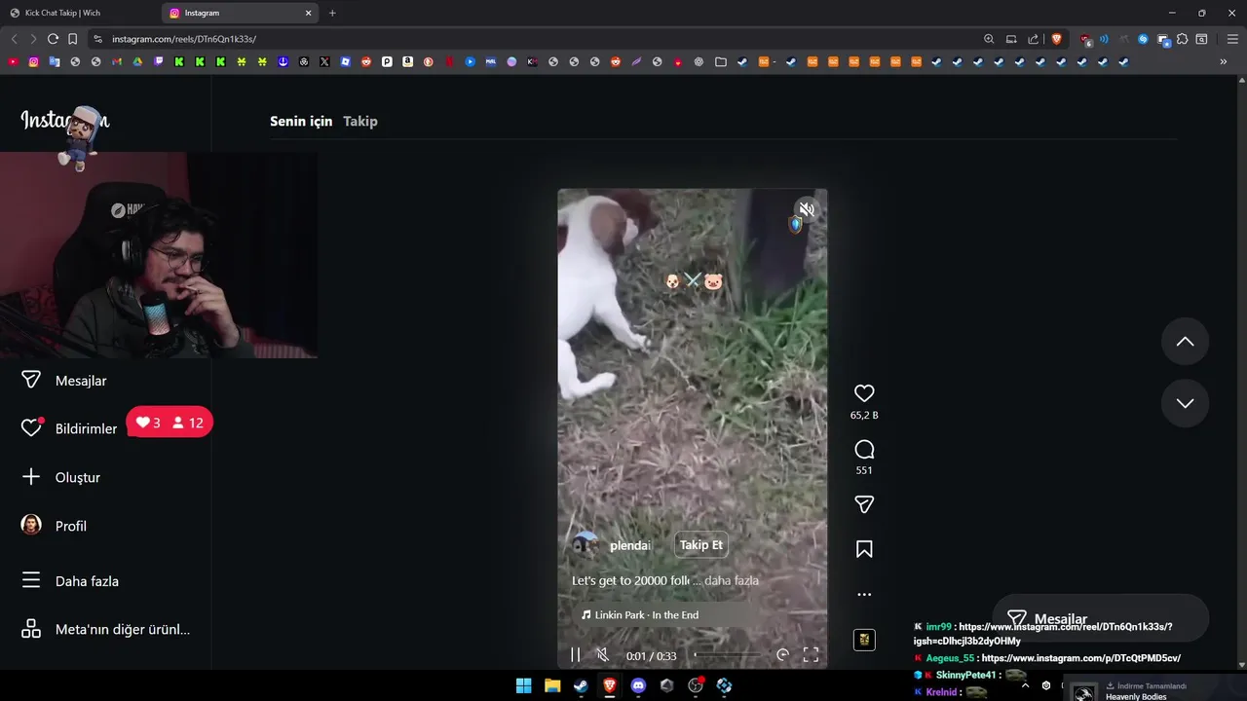The height and width of the screenshot is (701, 1247).
Task: Go back in browser history
Action: coord(14,39)
